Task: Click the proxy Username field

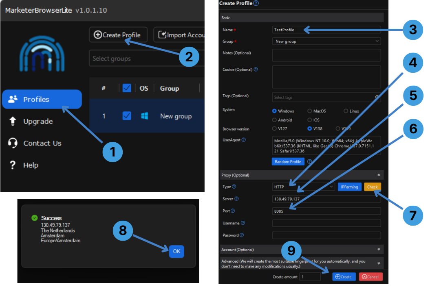Action: click(x=326, y=223)
